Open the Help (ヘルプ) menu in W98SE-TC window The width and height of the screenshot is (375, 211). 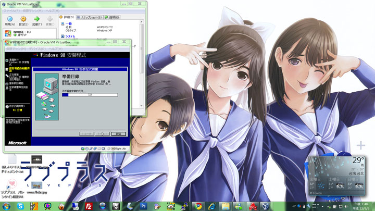(55, 49)
